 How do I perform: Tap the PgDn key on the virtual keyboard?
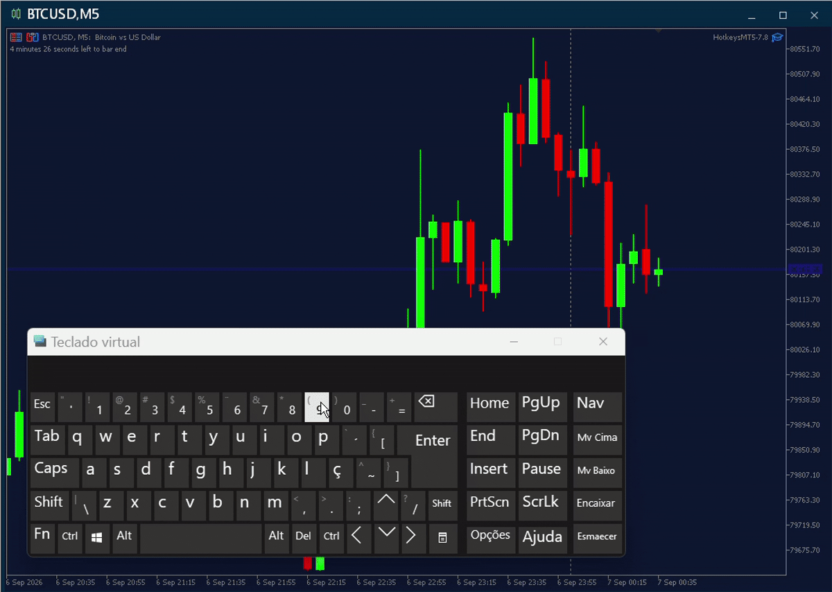[x=543, y=439]
